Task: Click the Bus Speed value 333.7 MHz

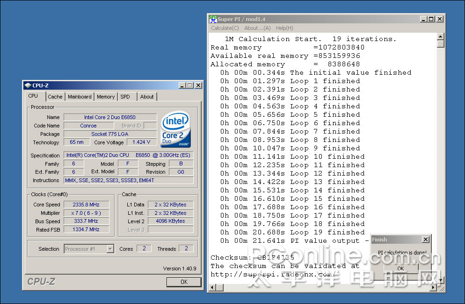Action: pyautogui.click(x=86, y=221)
